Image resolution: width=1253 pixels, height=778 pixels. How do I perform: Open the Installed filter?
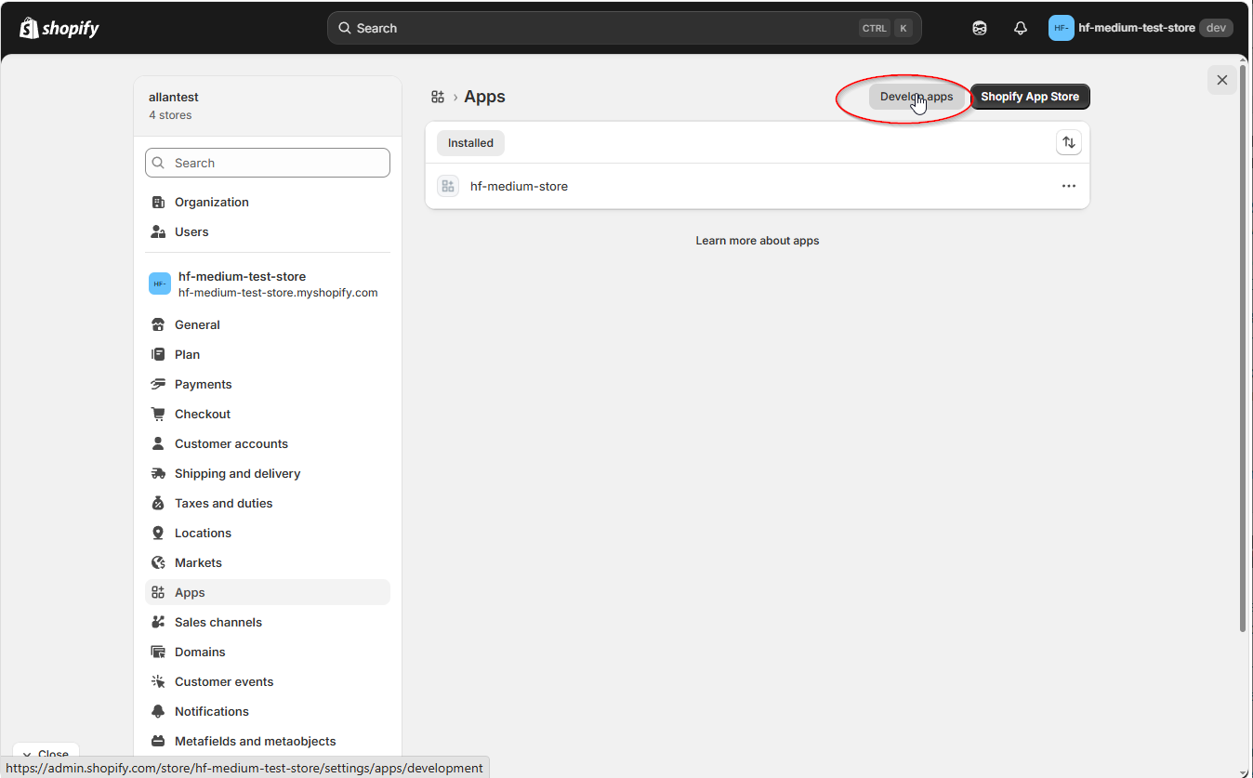click(469, 142)
